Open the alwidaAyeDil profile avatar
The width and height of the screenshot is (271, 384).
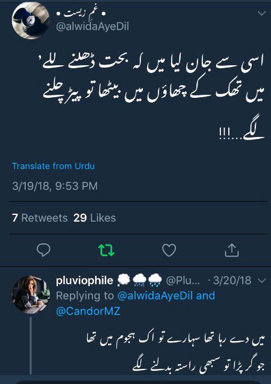coord(31,21)
